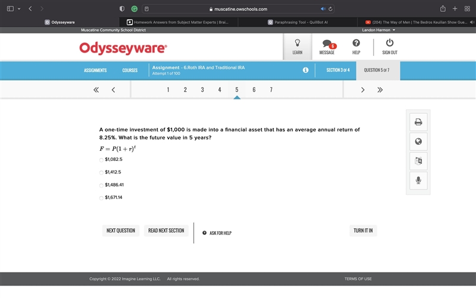Mute the YouTube tab speaker icon

tap(472, 22)
